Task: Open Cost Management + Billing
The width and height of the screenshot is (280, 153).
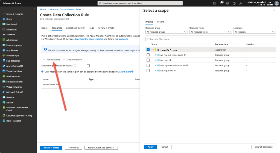Action: [x=19, y=115]
